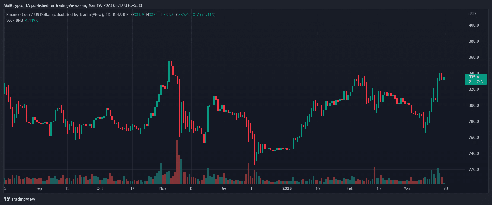Click the USD currency label

[x=472, y=14]
